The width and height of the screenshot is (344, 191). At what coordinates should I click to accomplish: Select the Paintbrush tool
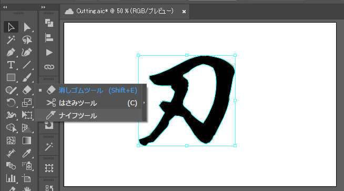[27, 77]
